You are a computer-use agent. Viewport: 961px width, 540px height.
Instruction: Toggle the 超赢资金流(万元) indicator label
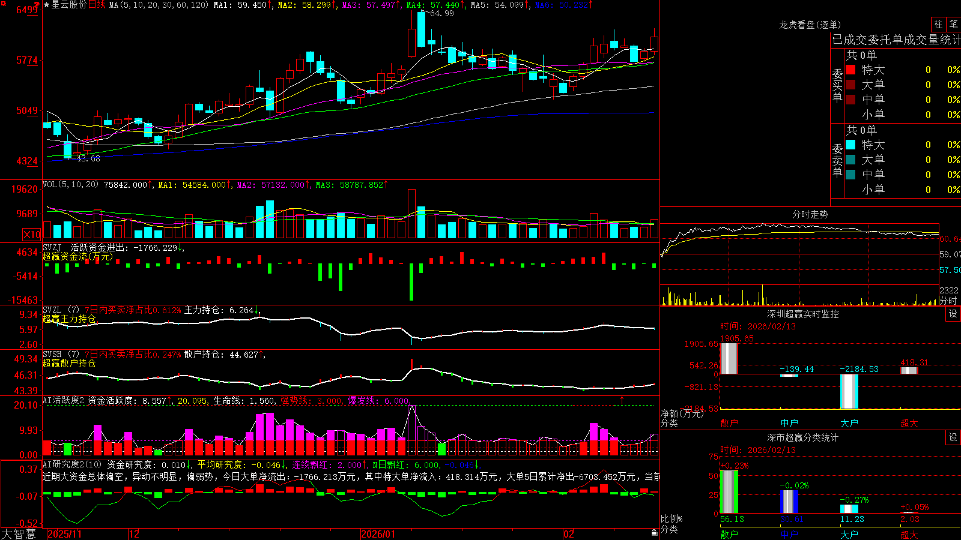pyautogui.click(x=77, y=257)
